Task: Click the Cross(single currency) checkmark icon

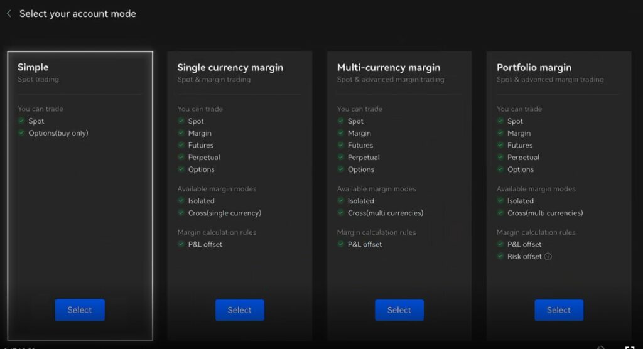Action: (181, 213)
